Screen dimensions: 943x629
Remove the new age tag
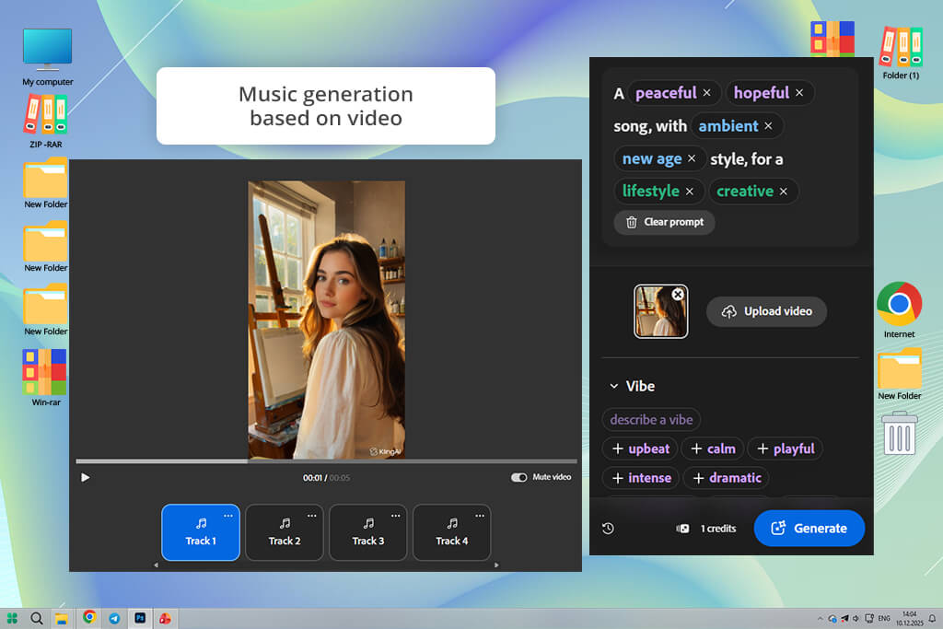coord(692,158)
